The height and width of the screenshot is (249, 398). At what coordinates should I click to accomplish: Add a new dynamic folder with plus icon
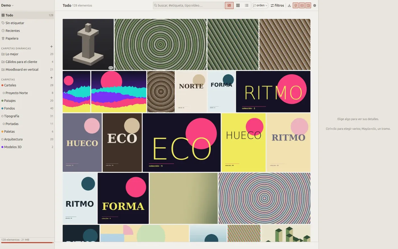pos(51,47)
